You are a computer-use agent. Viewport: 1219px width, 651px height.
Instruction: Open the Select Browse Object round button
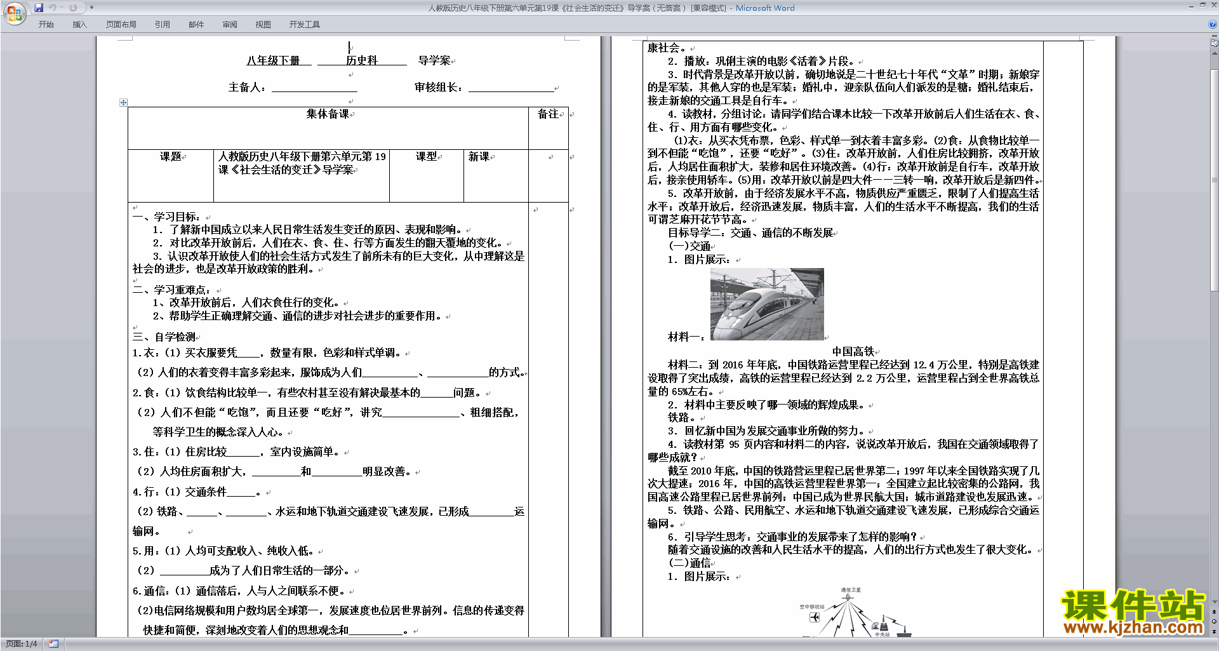point(1214,621)
